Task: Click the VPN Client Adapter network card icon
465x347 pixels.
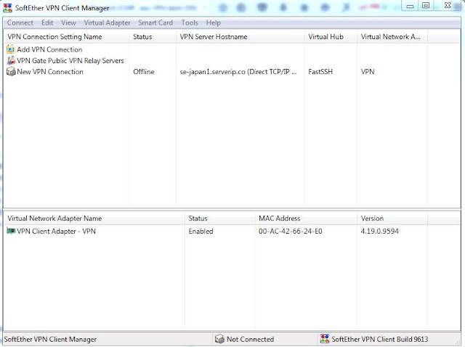Action: (11, 231)
